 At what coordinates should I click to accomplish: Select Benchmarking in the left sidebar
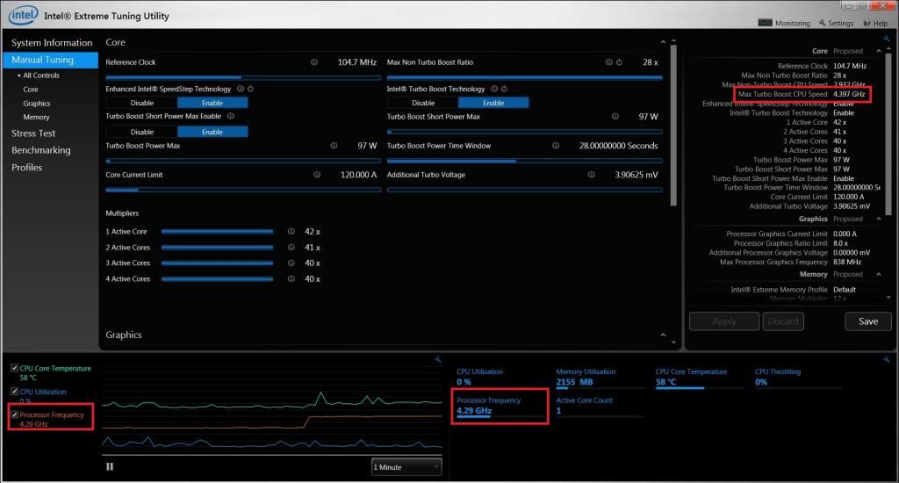click(x=40, y=150)
